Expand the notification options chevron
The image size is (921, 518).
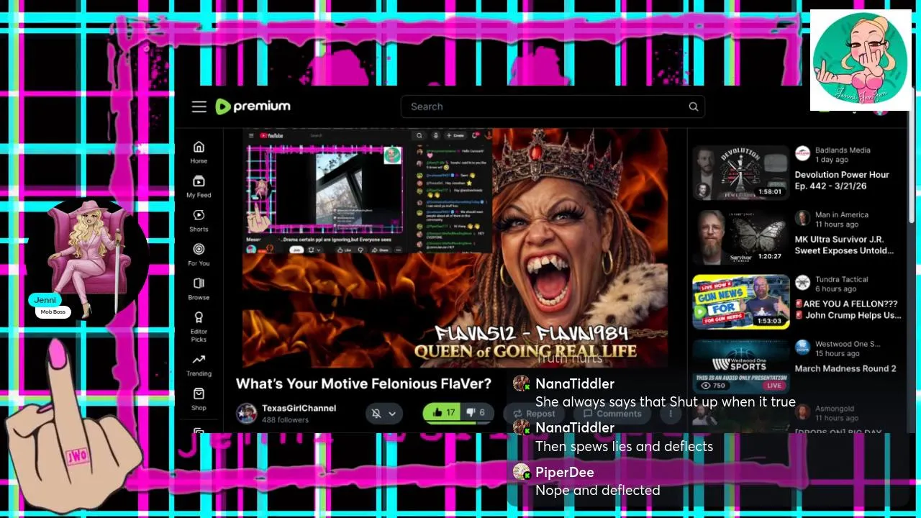(x=392, y=413)
